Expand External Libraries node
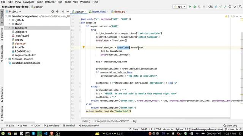The height and width of the screenshot is (136, 243). [x=6, y=59]
